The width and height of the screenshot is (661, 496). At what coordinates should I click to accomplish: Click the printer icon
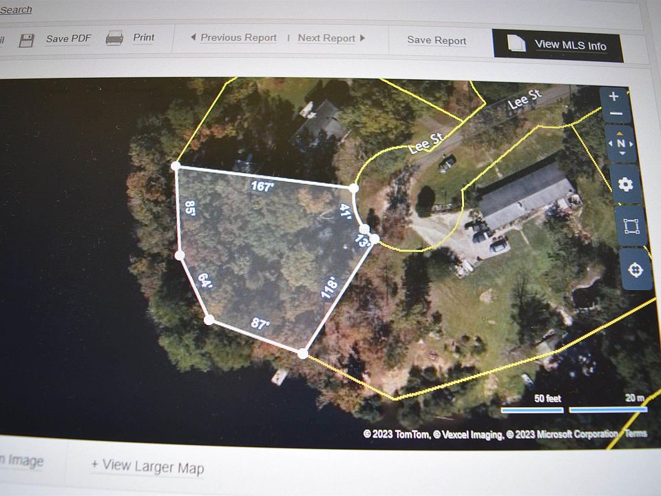click(114, 38)
